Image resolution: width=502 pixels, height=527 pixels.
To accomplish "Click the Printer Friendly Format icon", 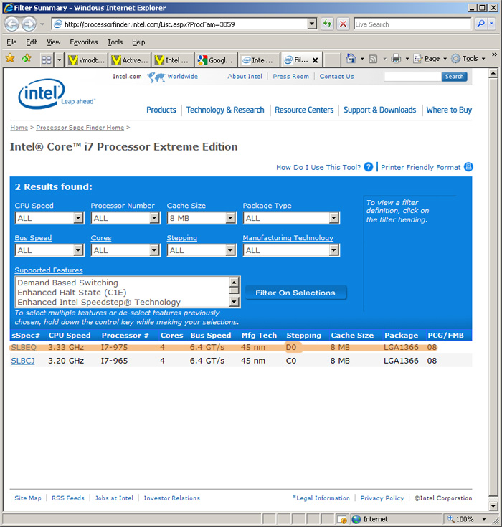I will (469, 166).
